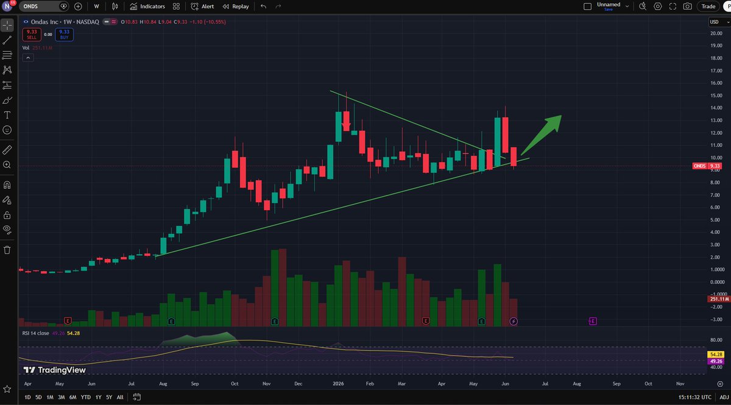Select the ruler measure tool
Screen dimensions: 731x405
(7, 149)
